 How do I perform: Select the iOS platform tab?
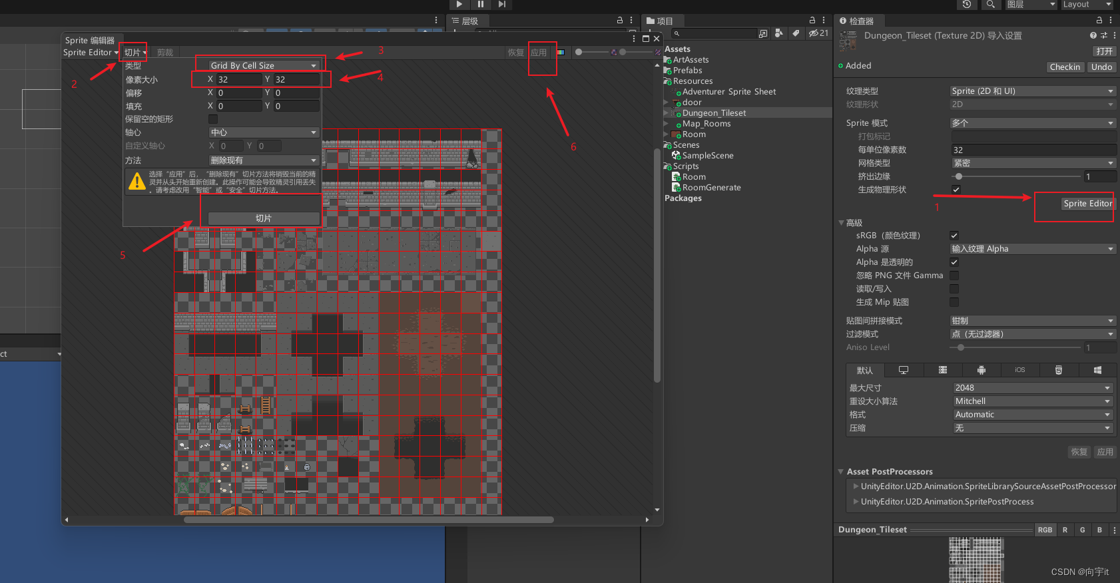(1019, 370)
